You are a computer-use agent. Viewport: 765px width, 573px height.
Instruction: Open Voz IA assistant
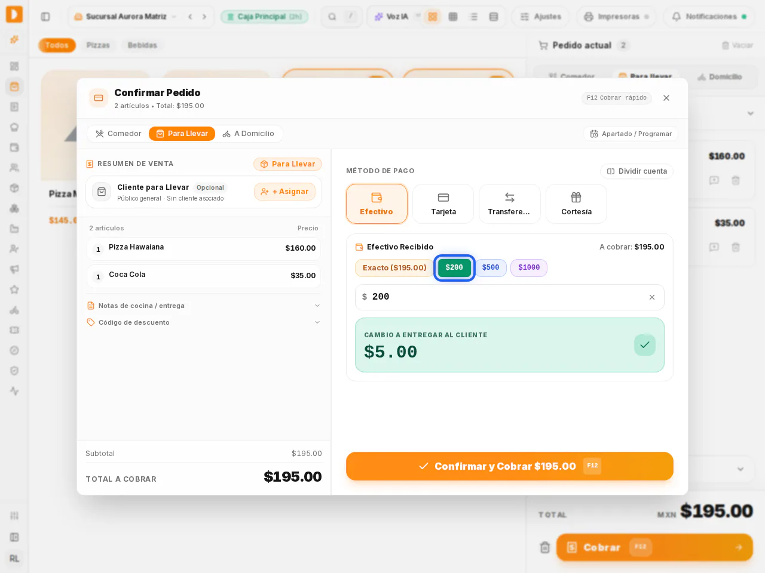391,17
